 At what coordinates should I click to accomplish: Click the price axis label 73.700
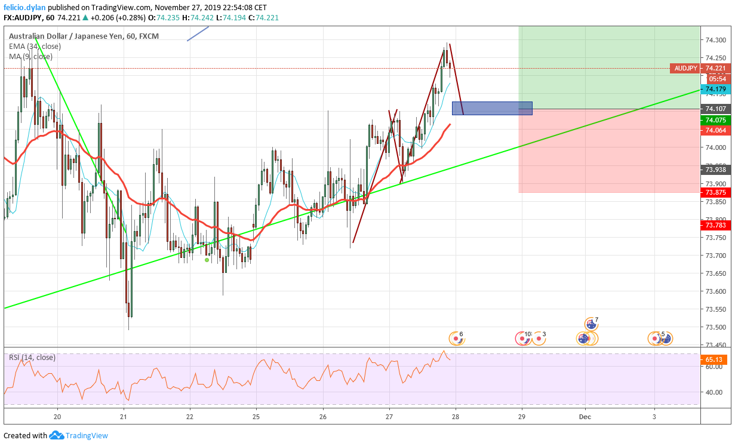pos(716,256)
